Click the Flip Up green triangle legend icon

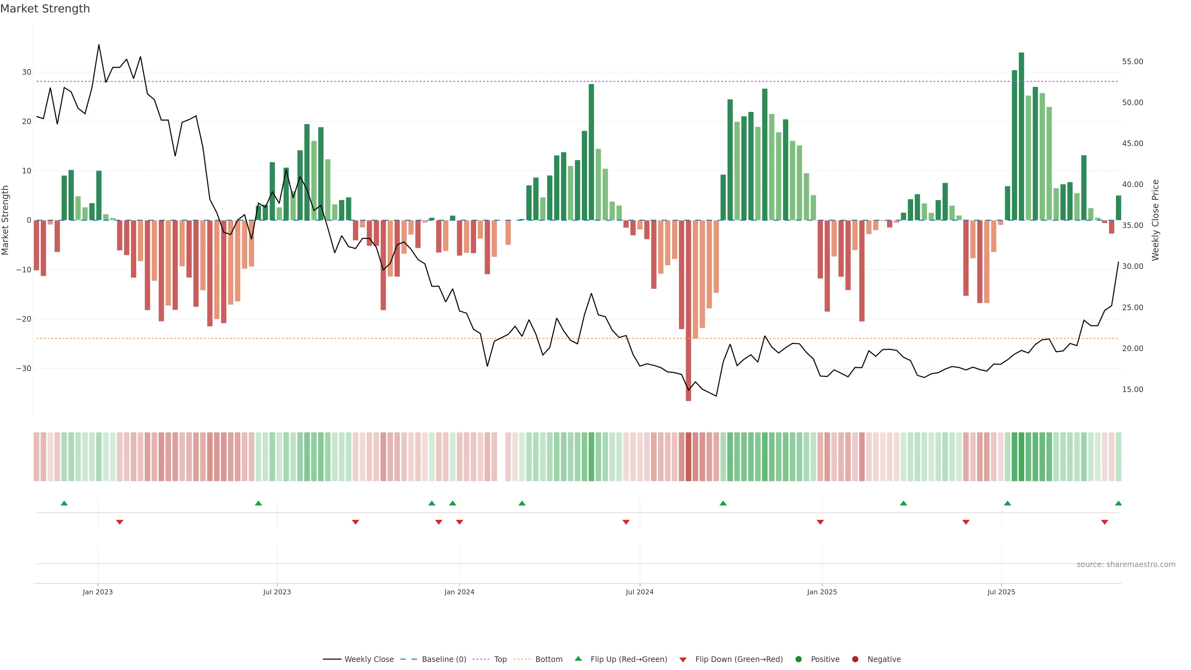(578, 659)
